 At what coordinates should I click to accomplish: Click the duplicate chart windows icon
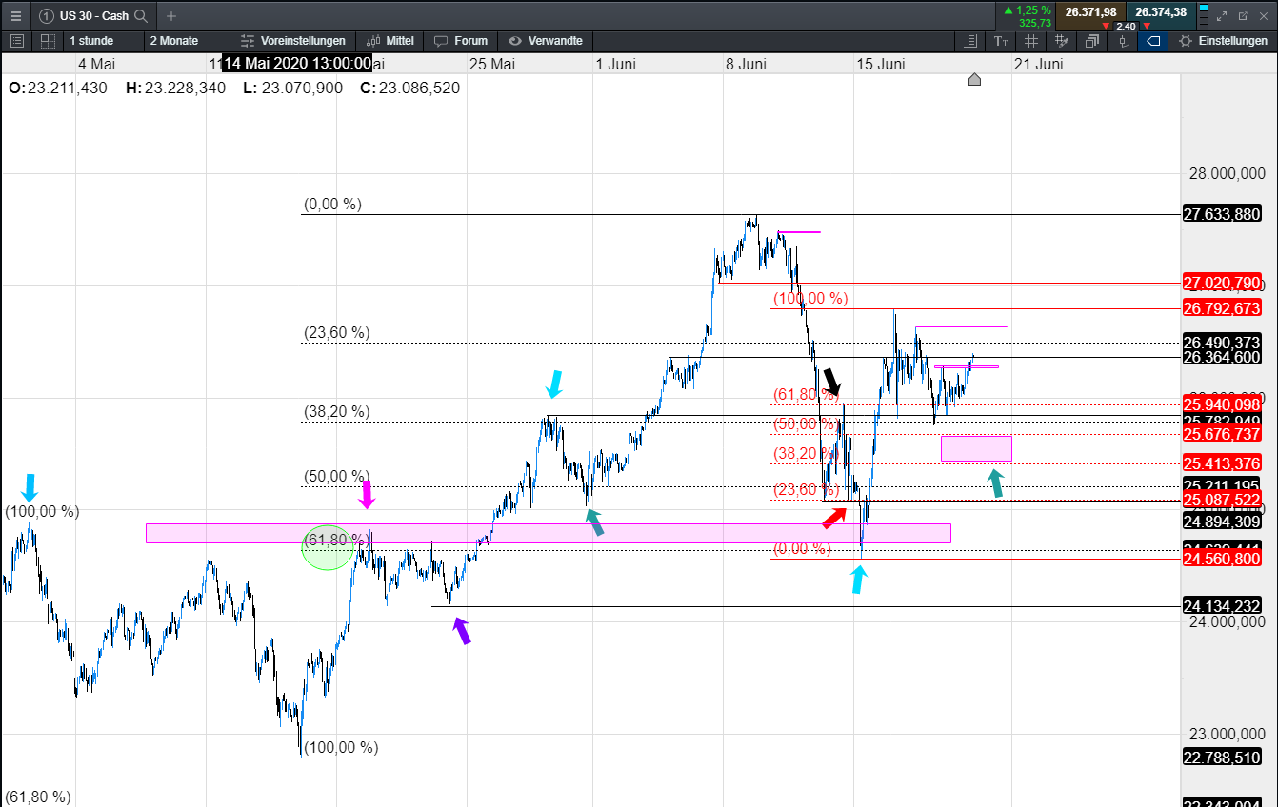1092,41
